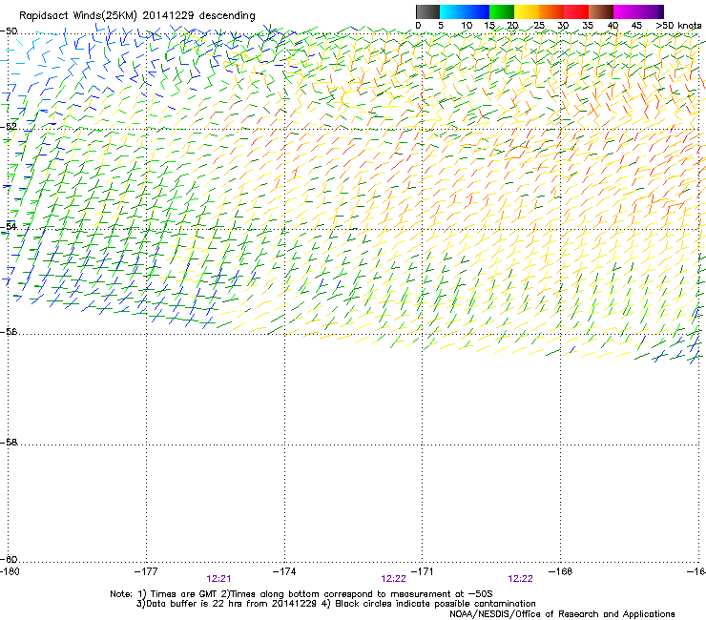Image resolution: width=706 pixels, height=620 pixels.
Task: Click the -60 latitude axis label
Action: click(9, 559)
